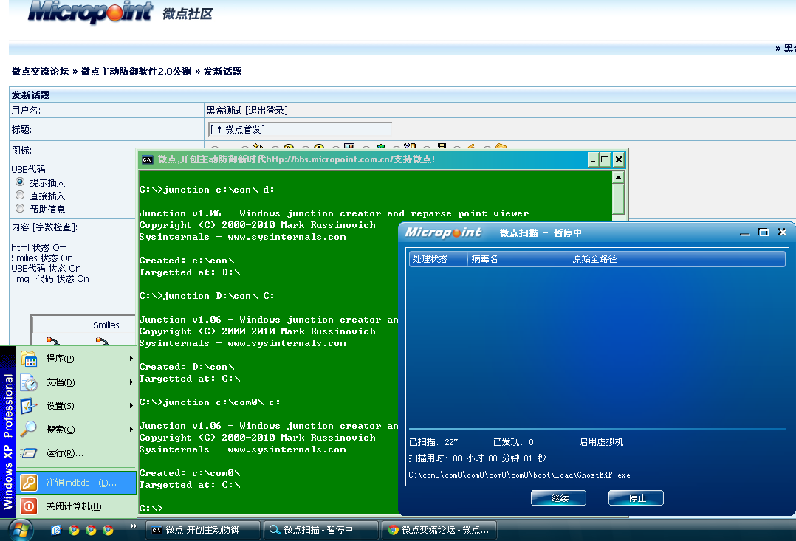Click the 发新话题 section header text
The image size is (796, 541).
click(30, 95)
